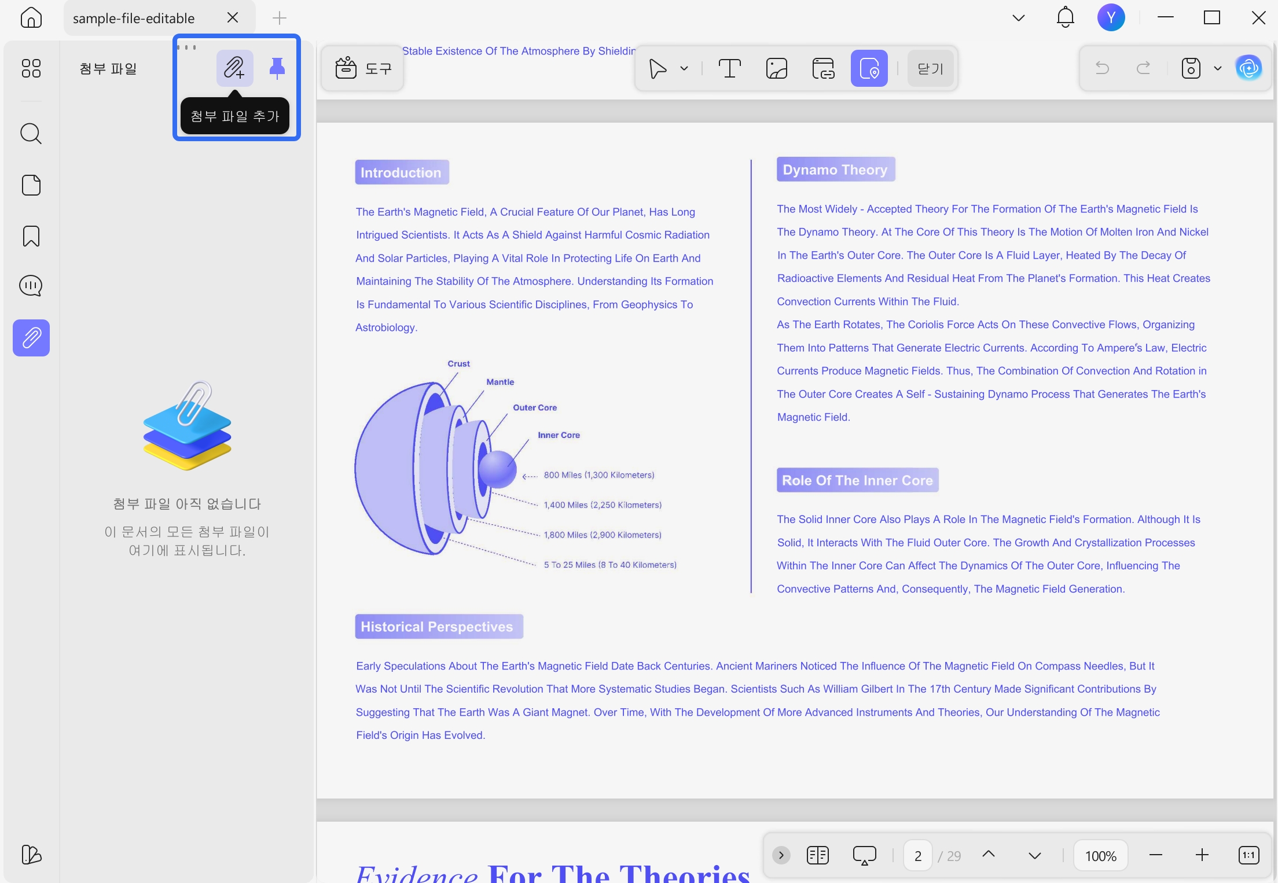
Task: Click the 'Mantle' diagram label
Action: [x=500, y=382]
